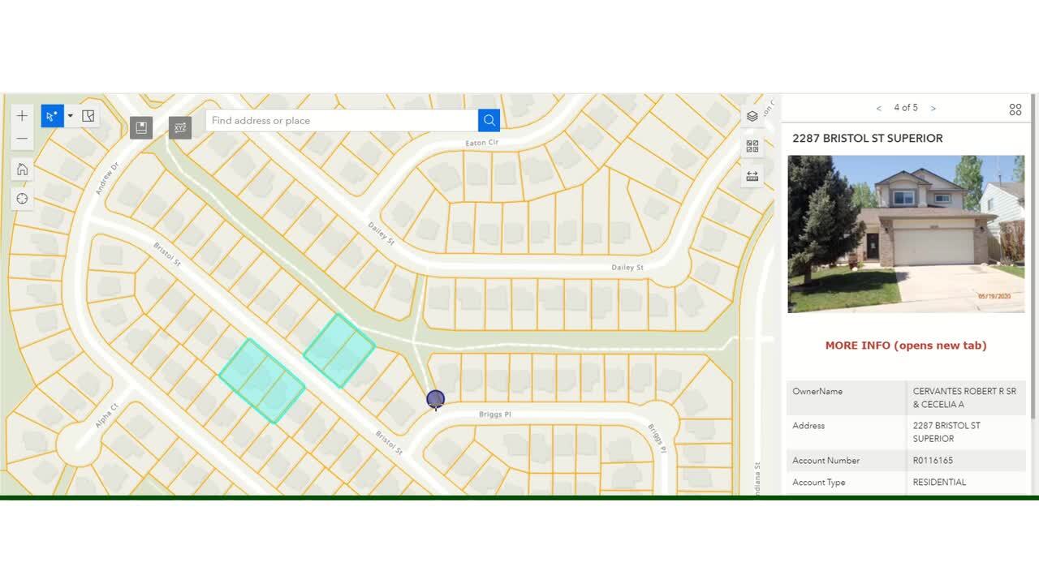The image size is (1039, 584).
Task: Click the blue search magnifier button
Action: (x=489, y=120)
